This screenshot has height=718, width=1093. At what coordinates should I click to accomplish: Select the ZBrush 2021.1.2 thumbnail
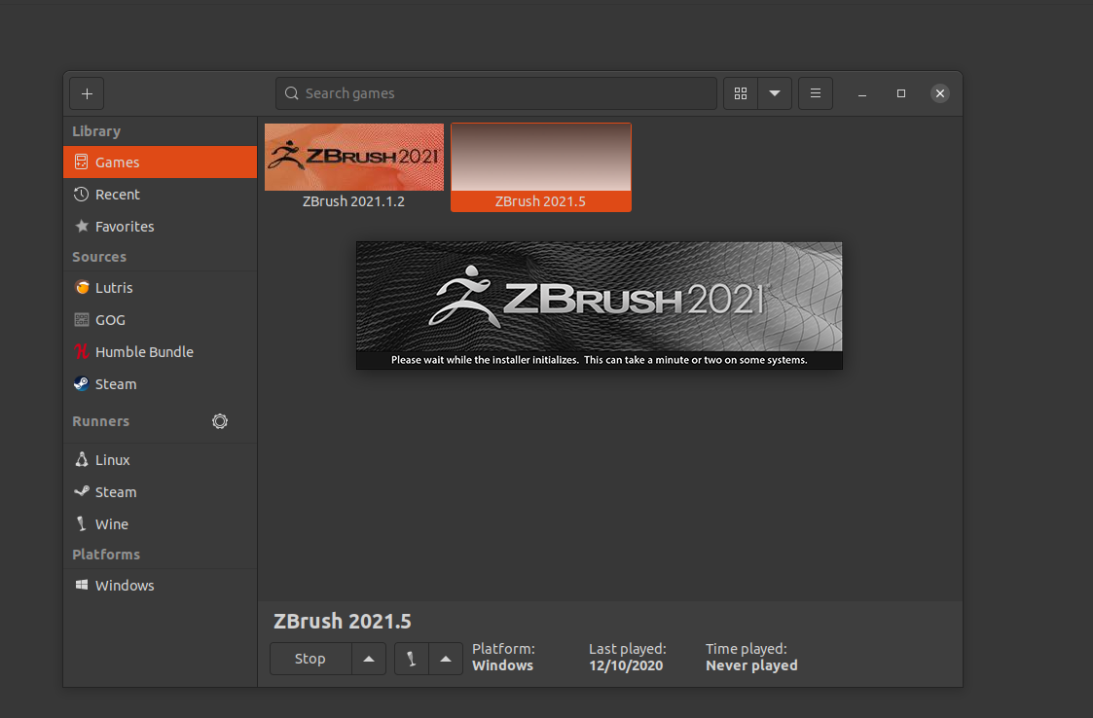pyautogui.click(x=354, y=157)
